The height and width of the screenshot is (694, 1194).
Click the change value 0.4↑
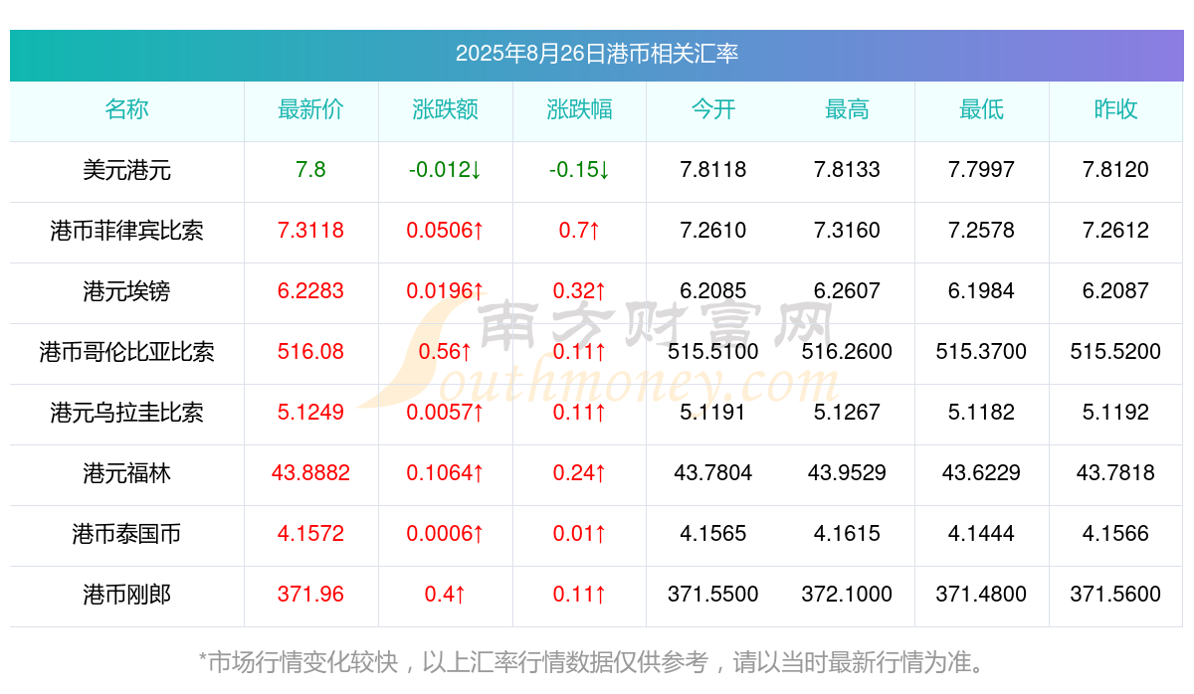click(446, 595)
